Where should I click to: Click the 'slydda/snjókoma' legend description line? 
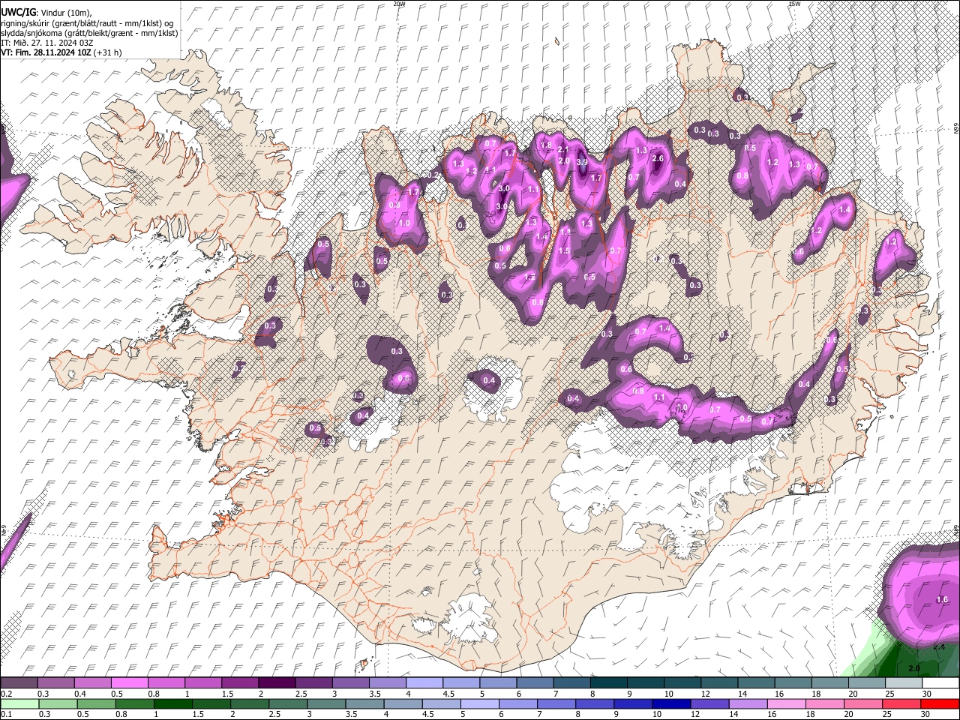point(89,34)
